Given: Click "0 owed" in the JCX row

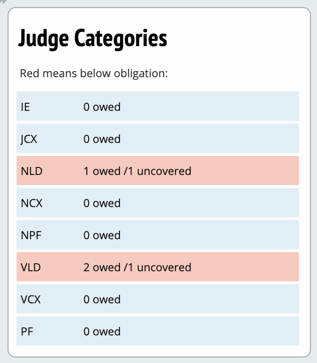Looking at the screenshot, I should click(102, 139).
